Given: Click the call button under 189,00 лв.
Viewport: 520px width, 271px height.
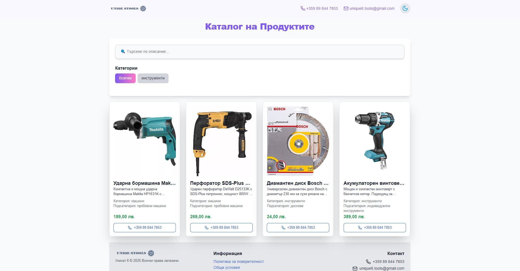Looking at the screenshot, I should click(x=145, y=228).
